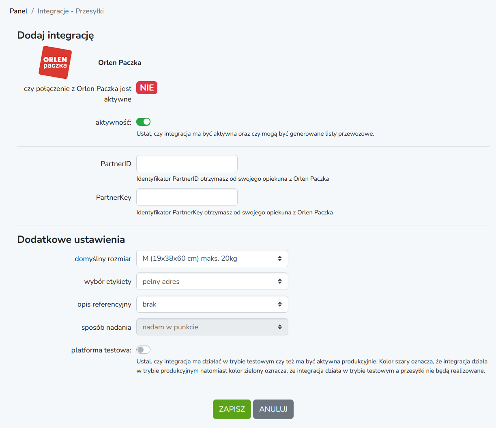The width and height of the screenshot is (496, 428).
Task: Select the Integracje - Przesyłki breadcrumb item
Action: coord(71,11)
